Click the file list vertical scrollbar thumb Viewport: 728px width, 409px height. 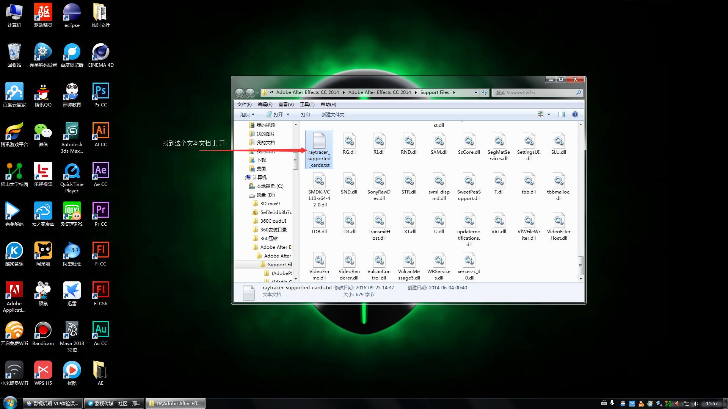[x=581, y=265]
